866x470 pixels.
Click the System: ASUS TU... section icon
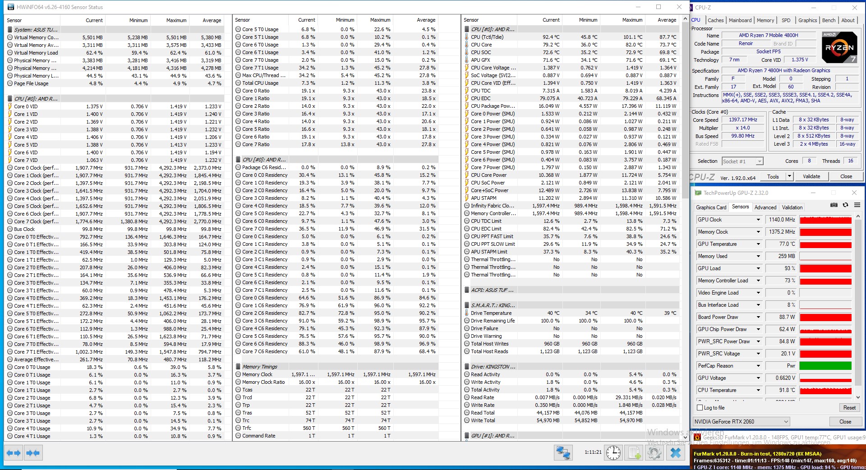point(10,30)
